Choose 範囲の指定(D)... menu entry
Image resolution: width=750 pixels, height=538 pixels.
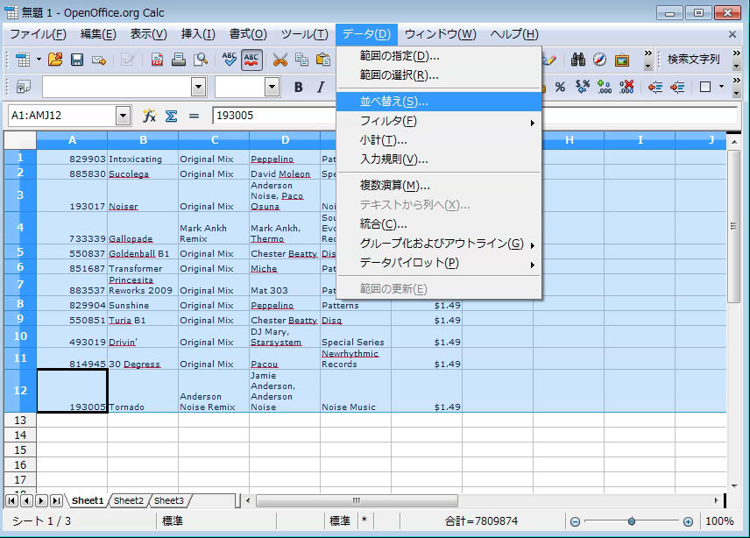click(x=439, y=56)
